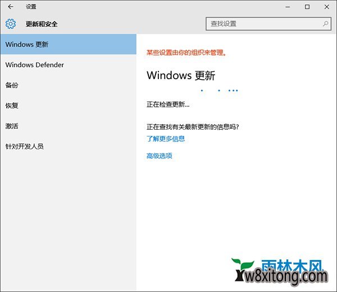Screen dimensions: 337x292
Task: Switch to the 激活 page
Action: (12, 126)
